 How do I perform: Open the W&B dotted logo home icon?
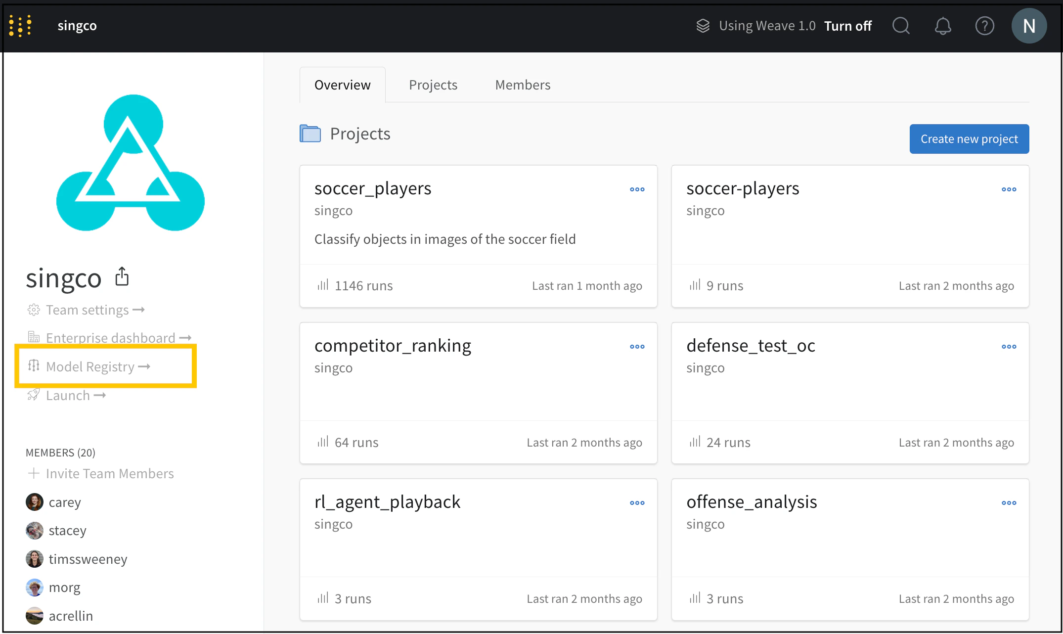20,26
